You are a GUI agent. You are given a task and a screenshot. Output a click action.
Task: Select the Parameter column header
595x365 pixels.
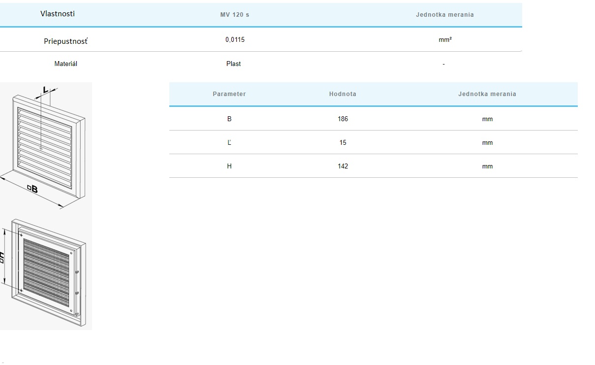[x=229, y=94]
